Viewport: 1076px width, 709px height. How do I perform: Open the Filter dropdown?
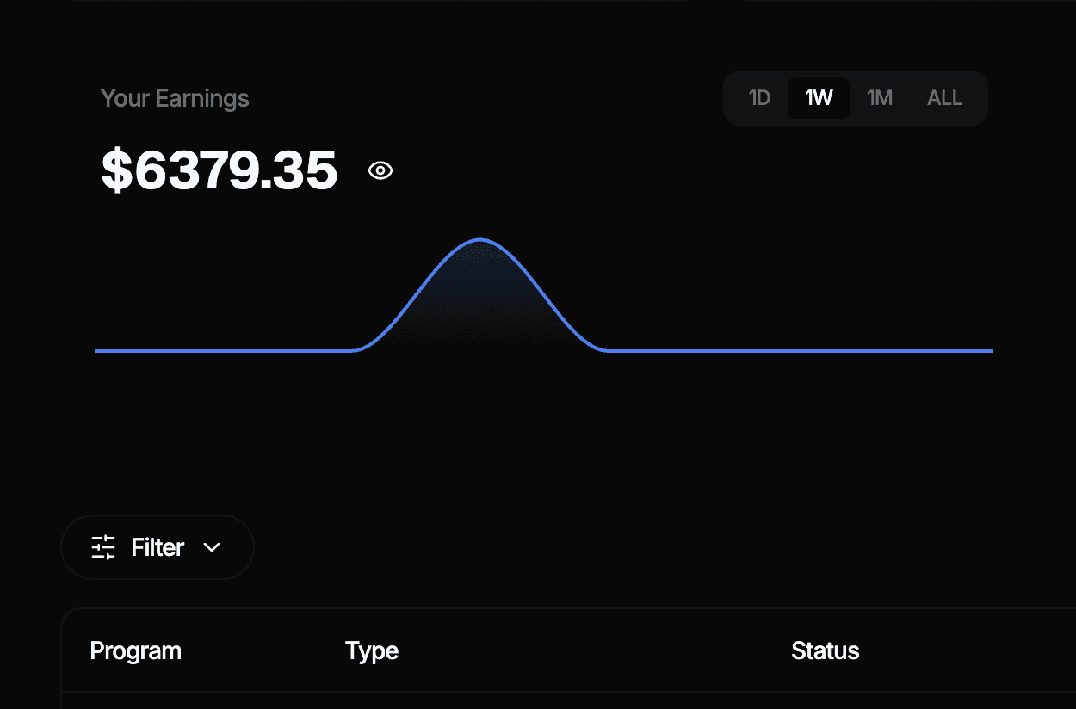[x=158, y=547]
